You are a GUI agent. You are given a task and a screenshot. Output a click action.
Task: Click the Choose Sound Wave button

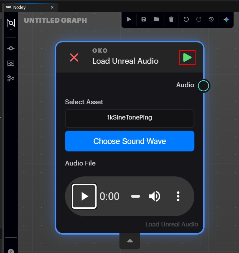[130, 141]
